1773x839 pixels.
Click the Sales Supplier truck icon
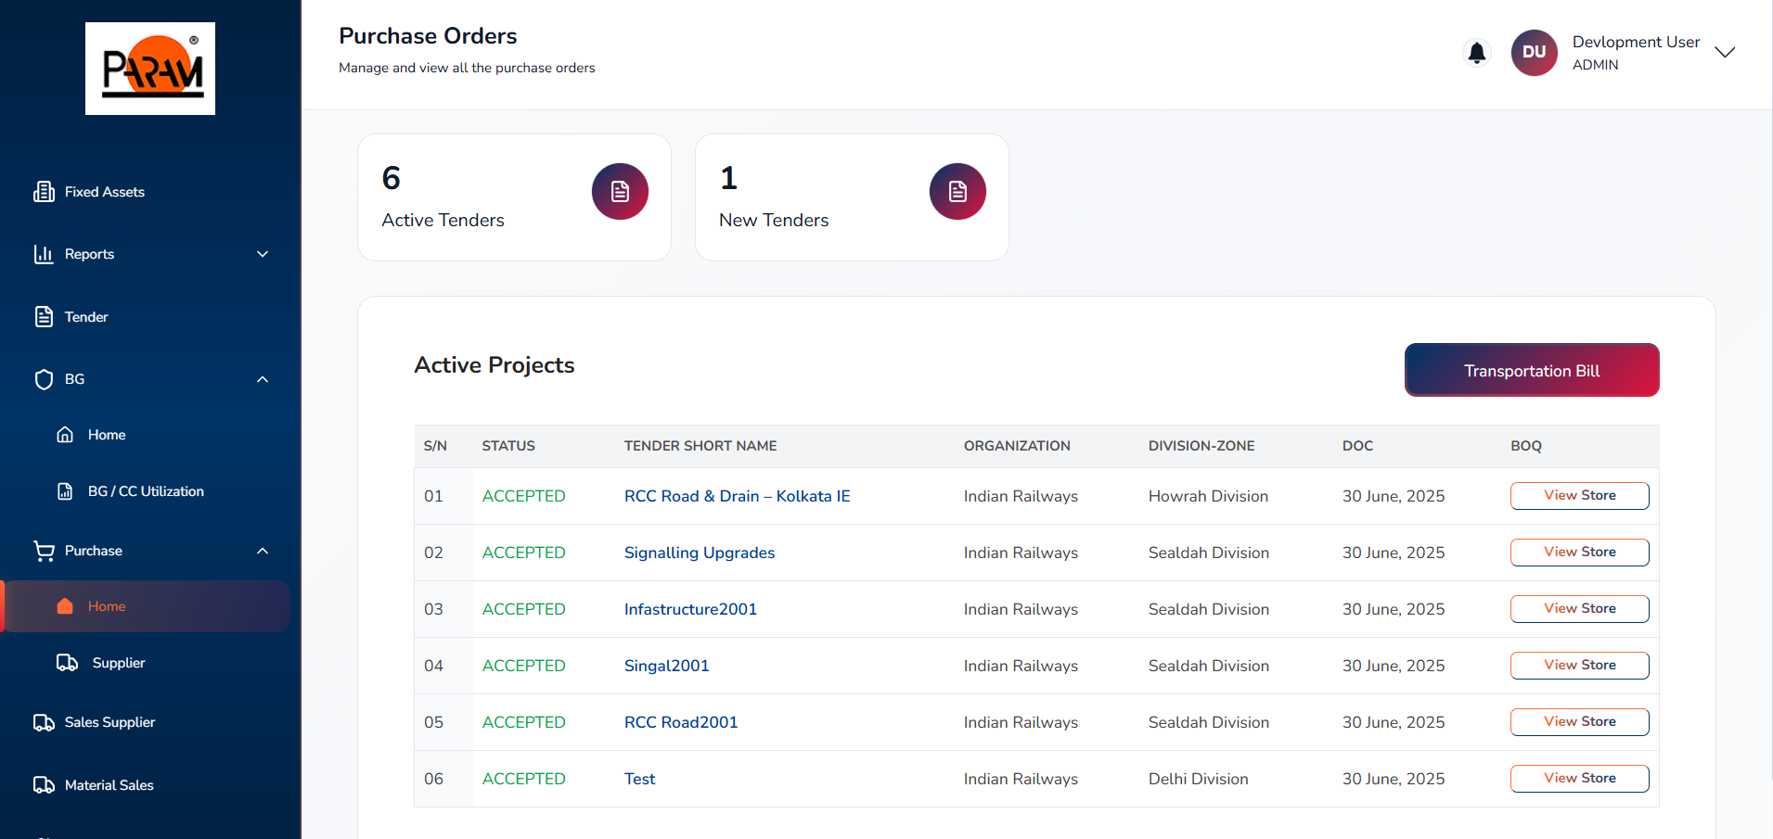tap(44, 722)
